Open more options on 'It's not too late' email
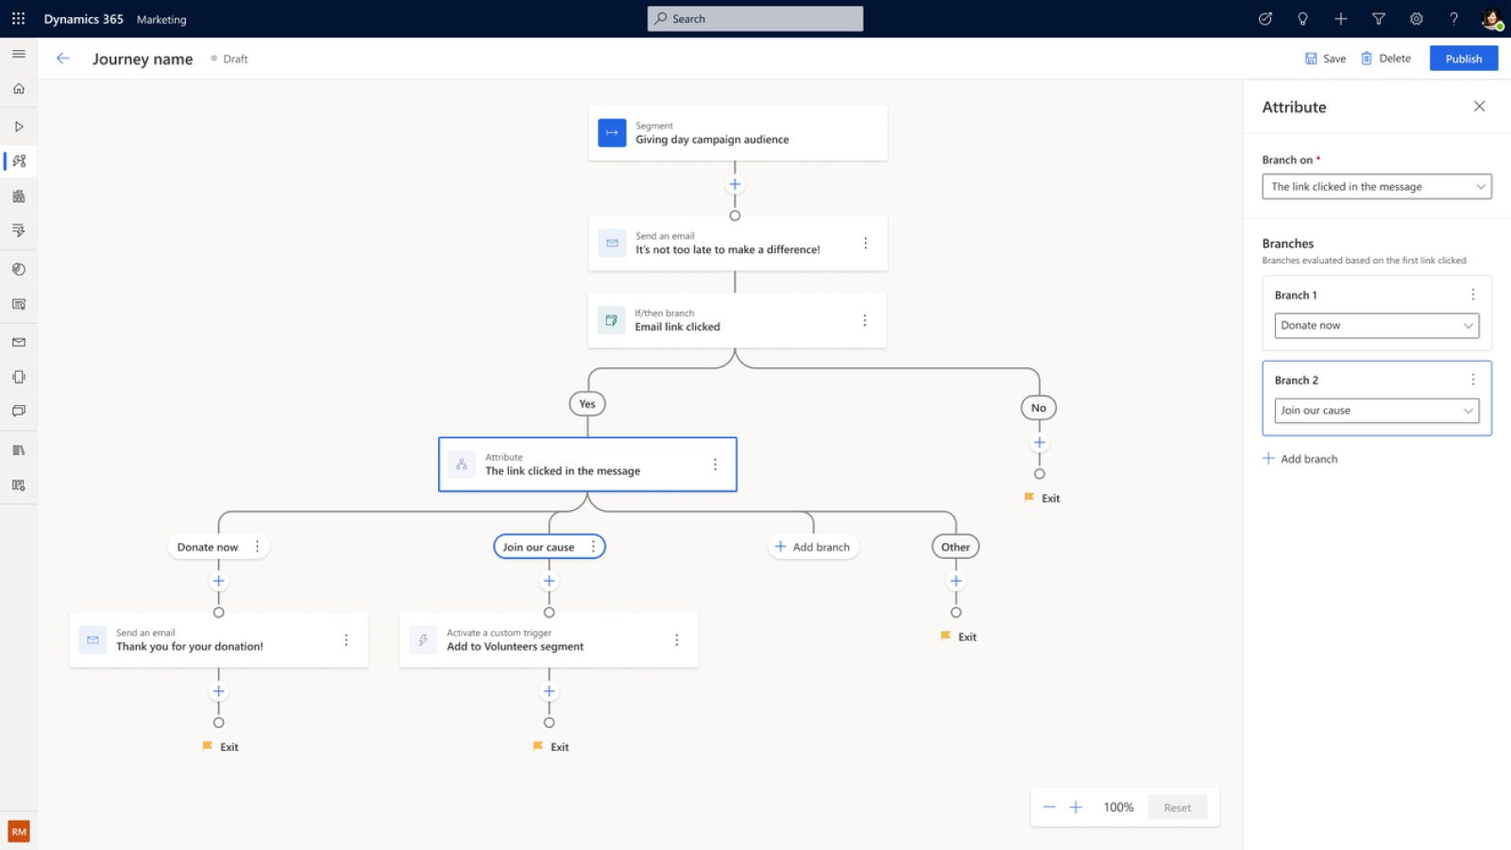The width and height of the screenshot is (1511, 850). pyautogui.click(x=865, y=244)
